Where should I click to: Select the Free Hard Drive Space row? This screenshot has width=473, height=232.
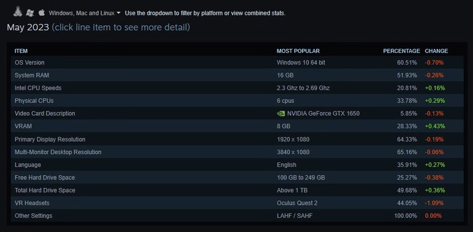coord(237,177)
